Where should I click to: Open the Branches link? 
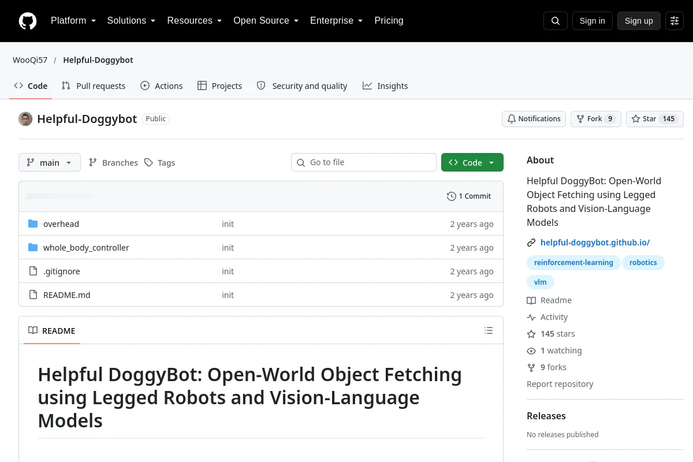113,163
